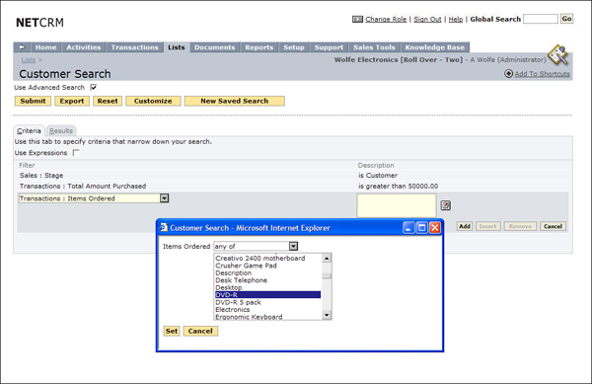Maximize the Customer Search popup window
The height and width of the screenshot is (384, 592).
pos(421,228)
